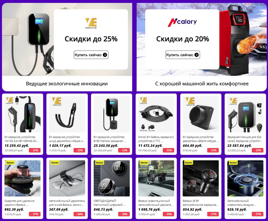This screenshot has width=268, height=221.
Task: Open EV charger 10/16A NEMA6-20 product image
Action: (x=23, y=114)
